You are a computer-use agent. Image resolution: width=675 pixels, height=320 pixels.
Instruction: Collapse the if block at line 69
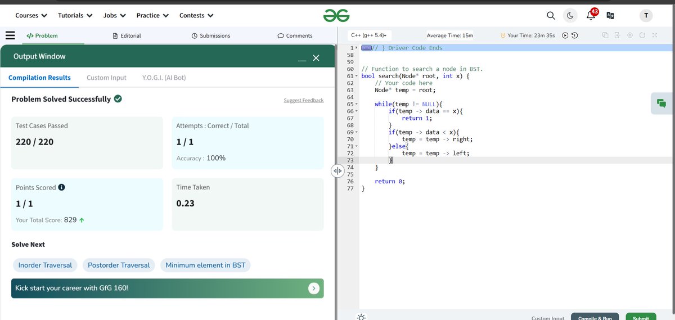pyautogui.click(x=357, y=132)
